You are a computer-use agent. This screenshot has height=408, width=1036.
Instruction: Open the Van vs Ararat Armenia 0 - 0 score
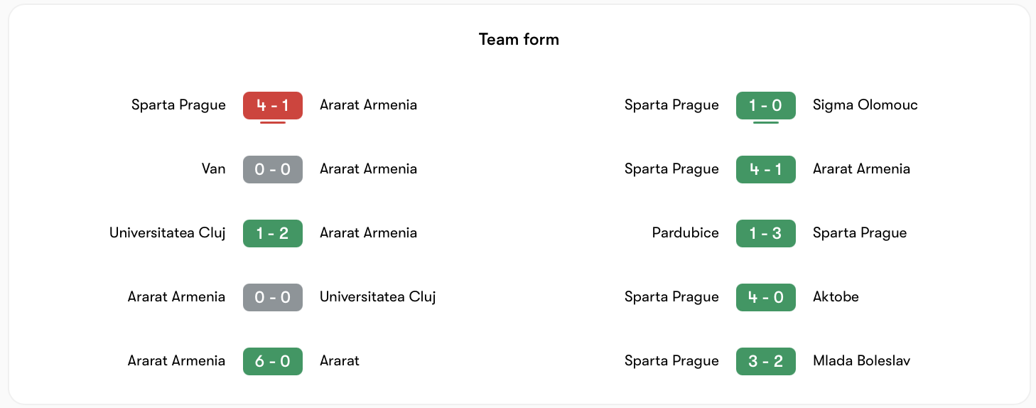click(273, 169)
